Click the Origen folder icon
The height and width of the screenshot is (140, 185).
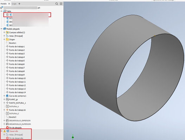(x=7, y=39)
